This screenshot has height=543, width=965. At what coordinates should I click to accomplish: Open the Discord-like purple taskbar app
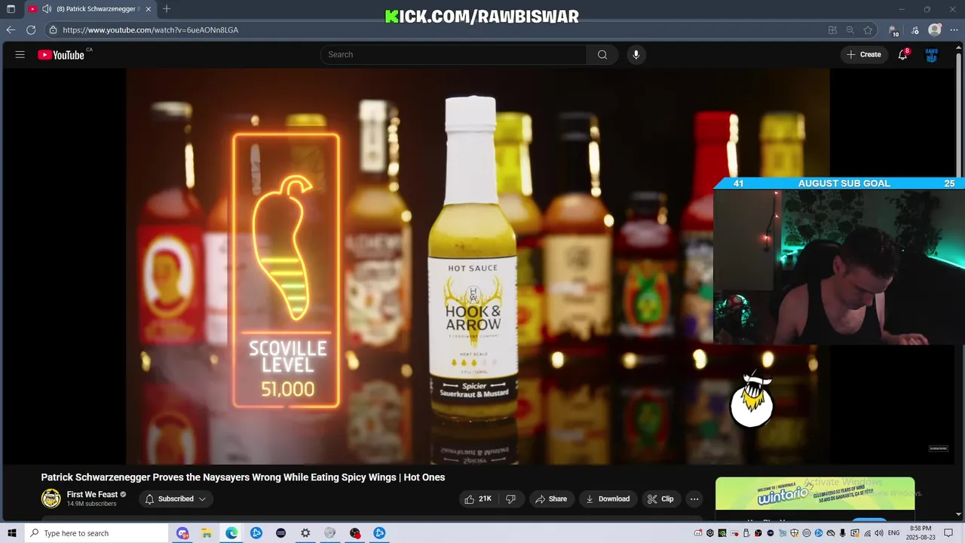[182, 533]
